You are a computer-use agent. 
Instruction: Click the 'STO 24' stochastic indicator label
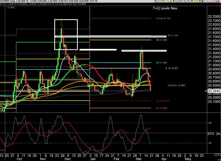(214, 133)
